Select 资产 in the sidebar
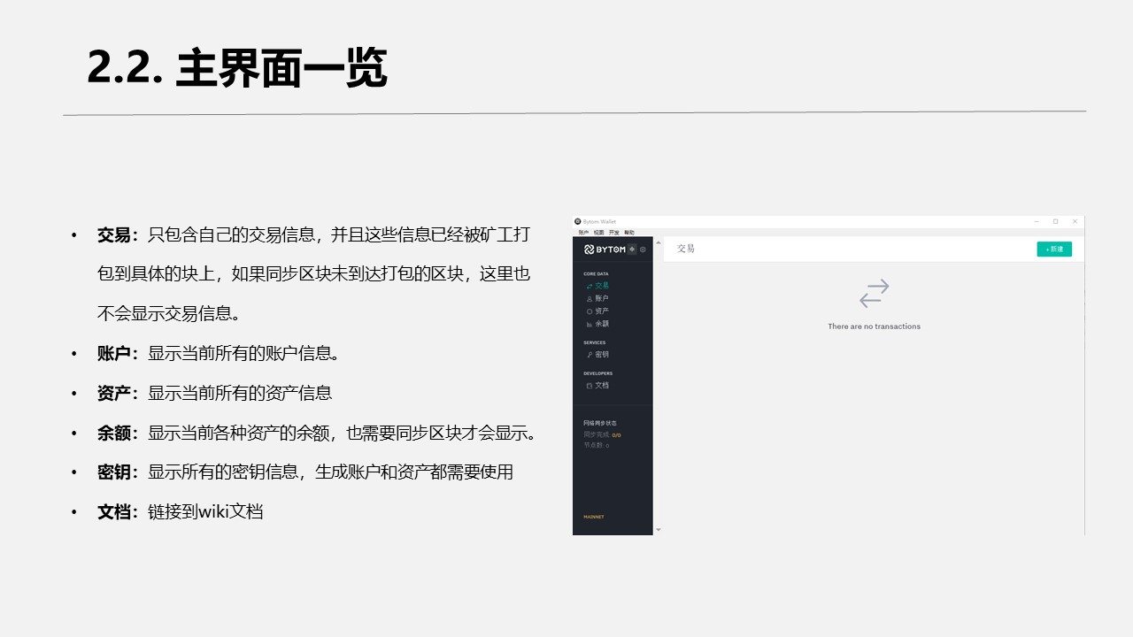 (597, 311)
